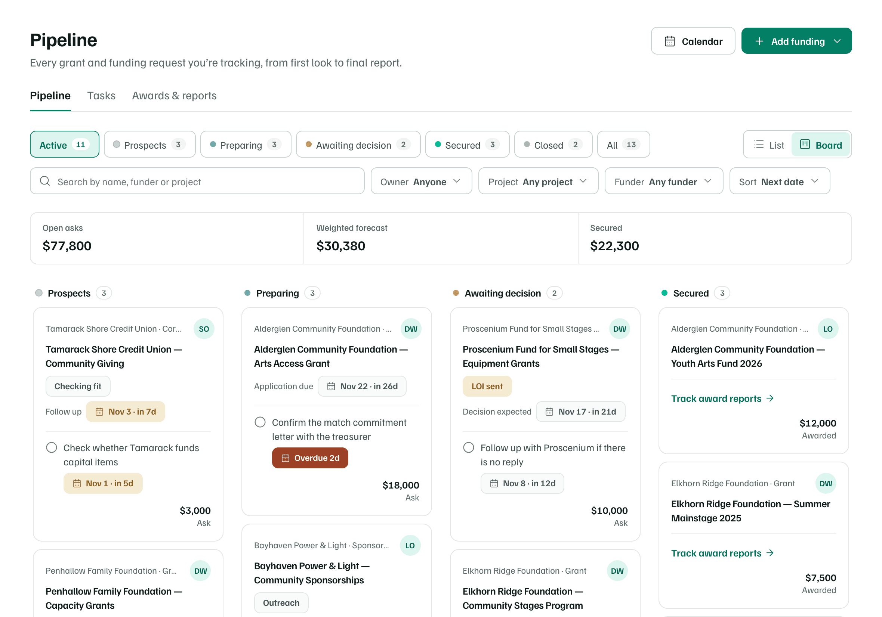Open the Awards & reports tab
The width and height of the screenshot is (882, 617).
click(x=174, y=96)
